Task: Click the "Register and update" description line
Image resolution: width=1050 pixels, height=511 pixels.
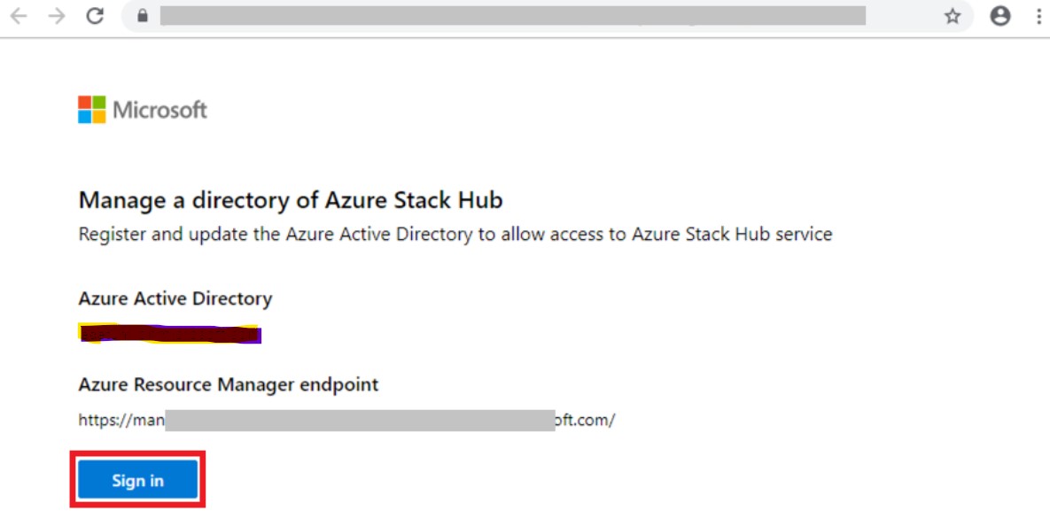Action: pos(455,235)
